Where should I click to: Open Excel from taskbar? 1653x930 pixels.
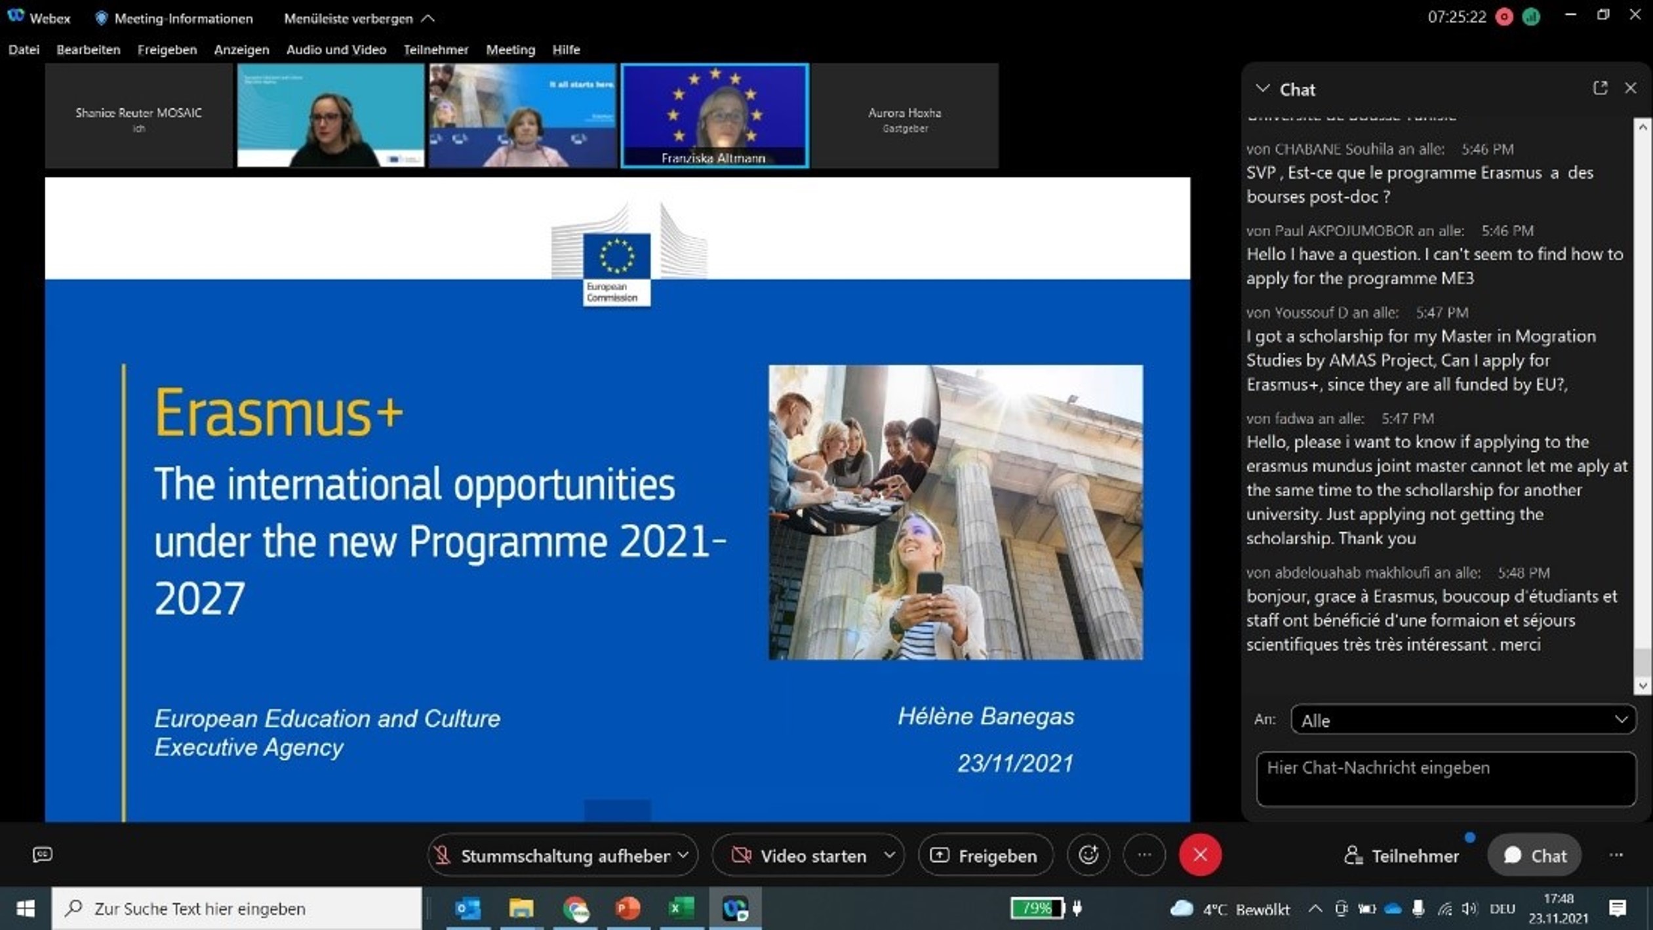point(681,908)
